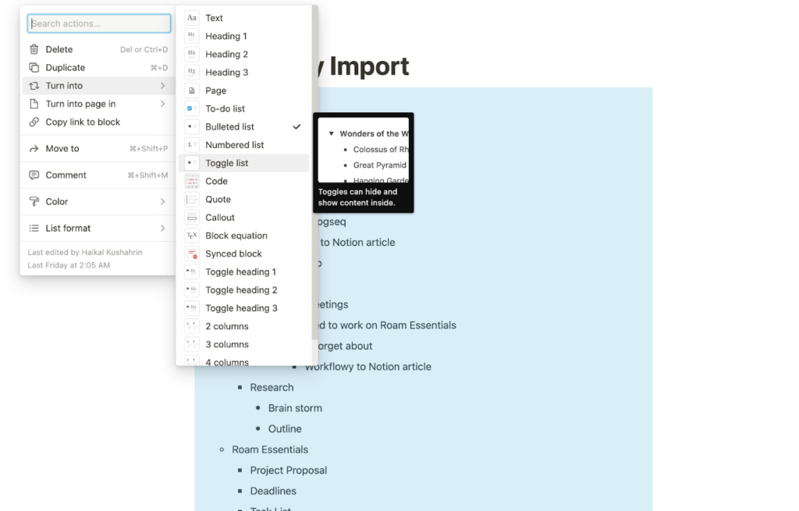Click the Toggle heading 1 icon
Viewport: 799px width, 511px height.
(192, 271)
